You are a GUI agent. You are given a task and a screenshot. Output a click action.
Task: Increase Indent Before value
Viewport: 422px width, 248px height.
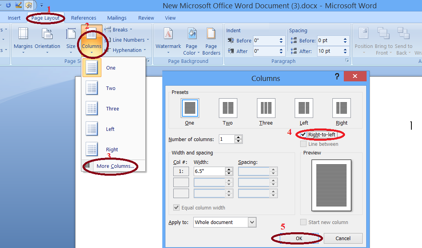281,39
